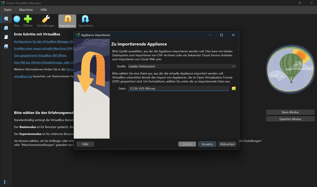Expand the Quelle dropdown
Viewport: 317px width, 187px height.
[x=181, y=66]
